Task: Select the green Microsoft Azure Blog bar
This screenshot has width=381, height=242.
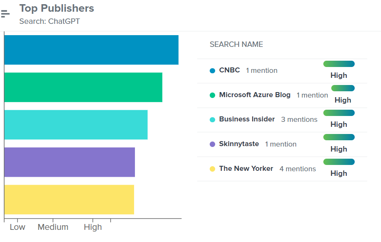Action: click(x=83, y=87)
